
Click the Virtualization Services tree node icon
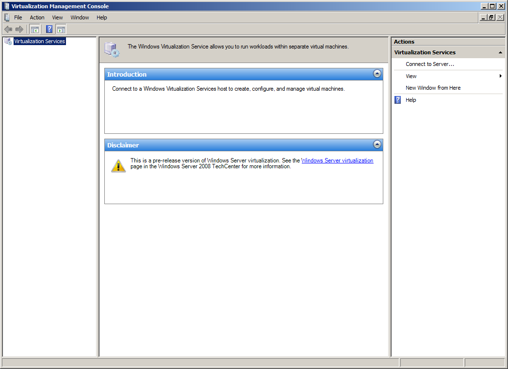[8, 41]
